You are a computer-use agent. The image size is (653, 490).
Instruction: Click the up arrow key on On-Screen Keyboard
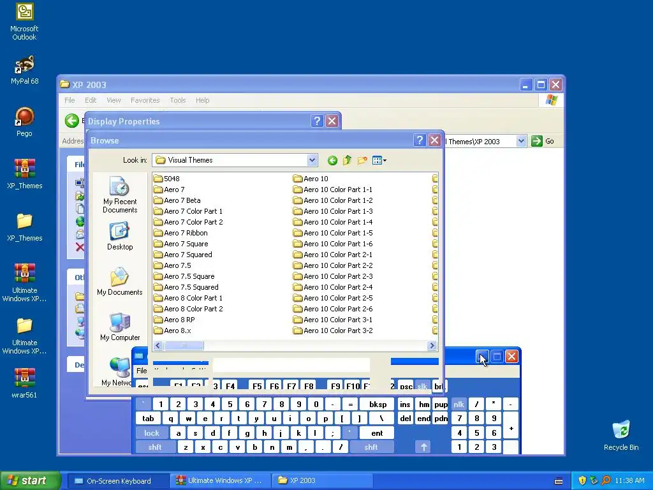423,447
